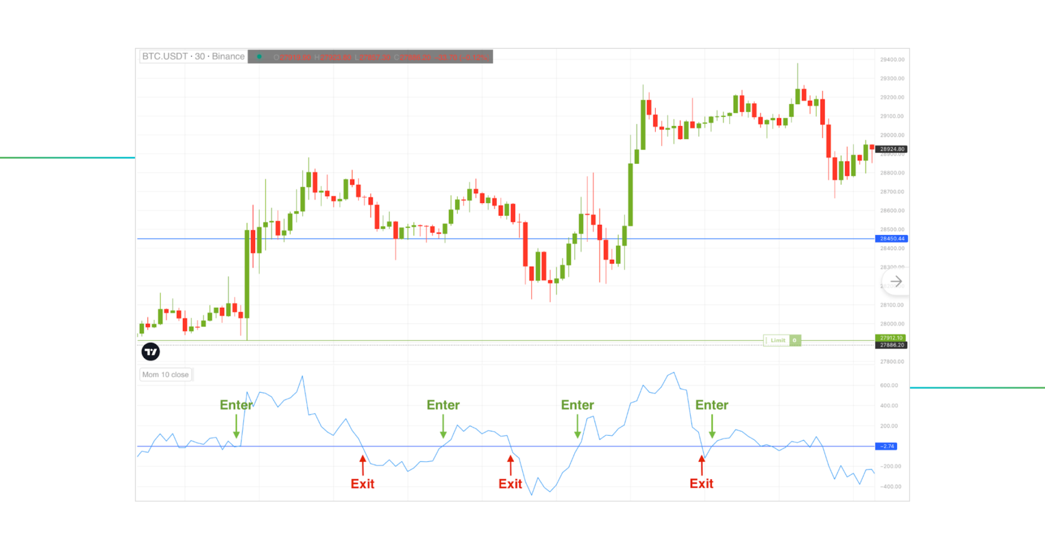Click the last red Exit arrow marker
1045x549 pixels.
pos(701,466)
